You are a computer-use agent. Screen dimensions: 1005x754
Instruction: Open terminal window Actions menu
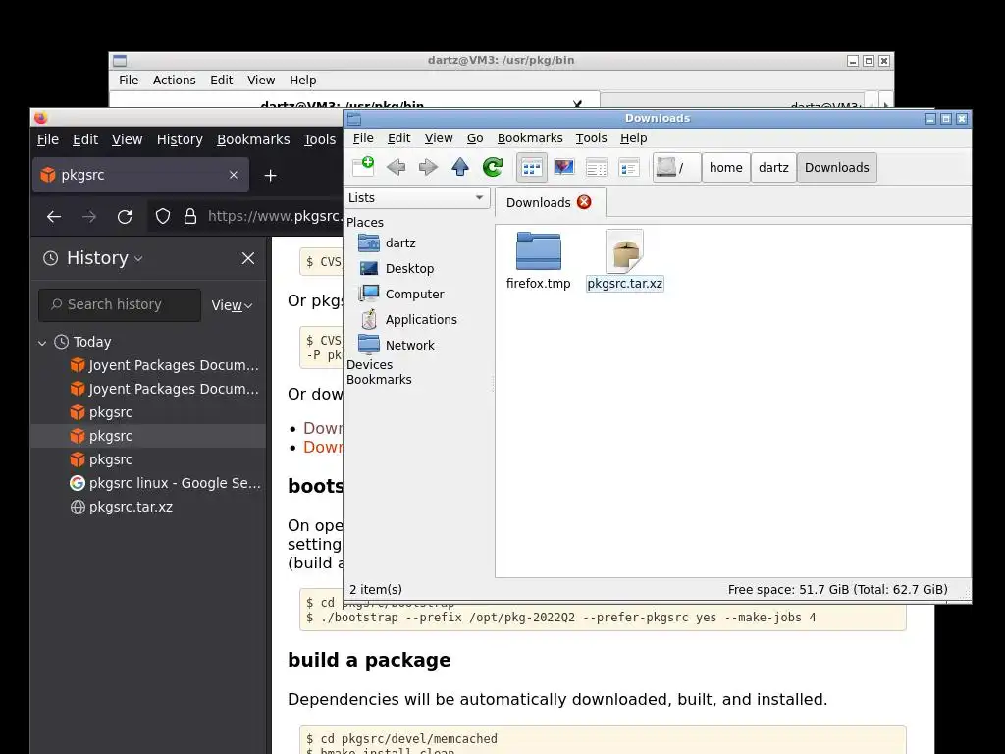[174, 81]
